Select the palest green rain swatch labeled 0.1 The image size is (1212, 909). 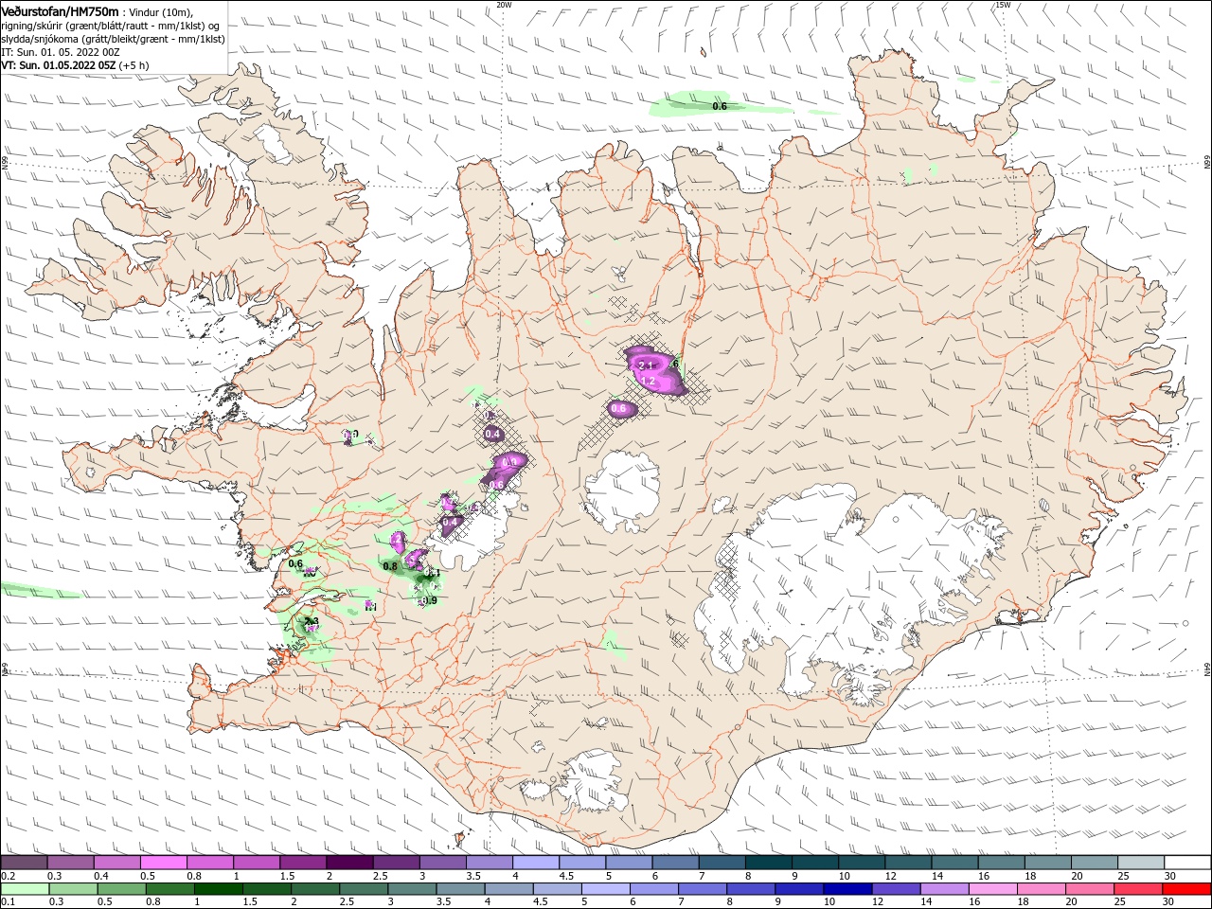(25, 889)
